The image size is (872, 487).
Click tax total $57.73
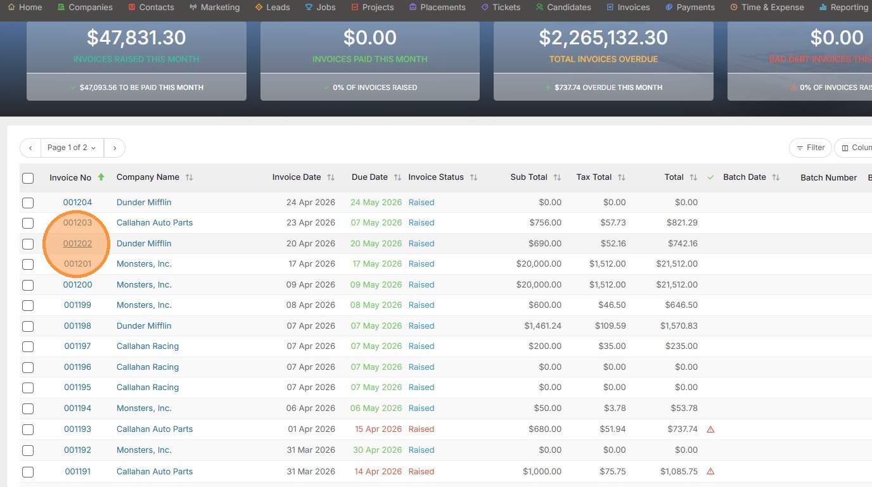613,223
